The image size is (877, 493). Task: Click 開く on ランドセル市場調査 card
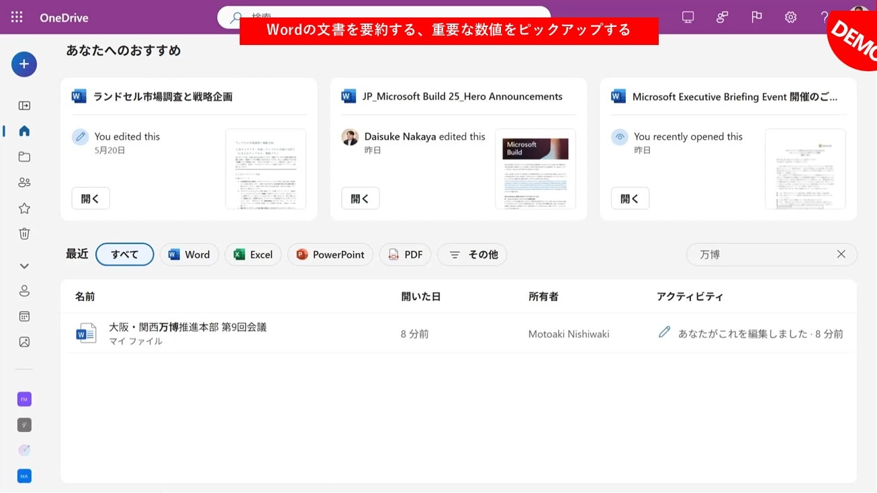tap(91, 199)
